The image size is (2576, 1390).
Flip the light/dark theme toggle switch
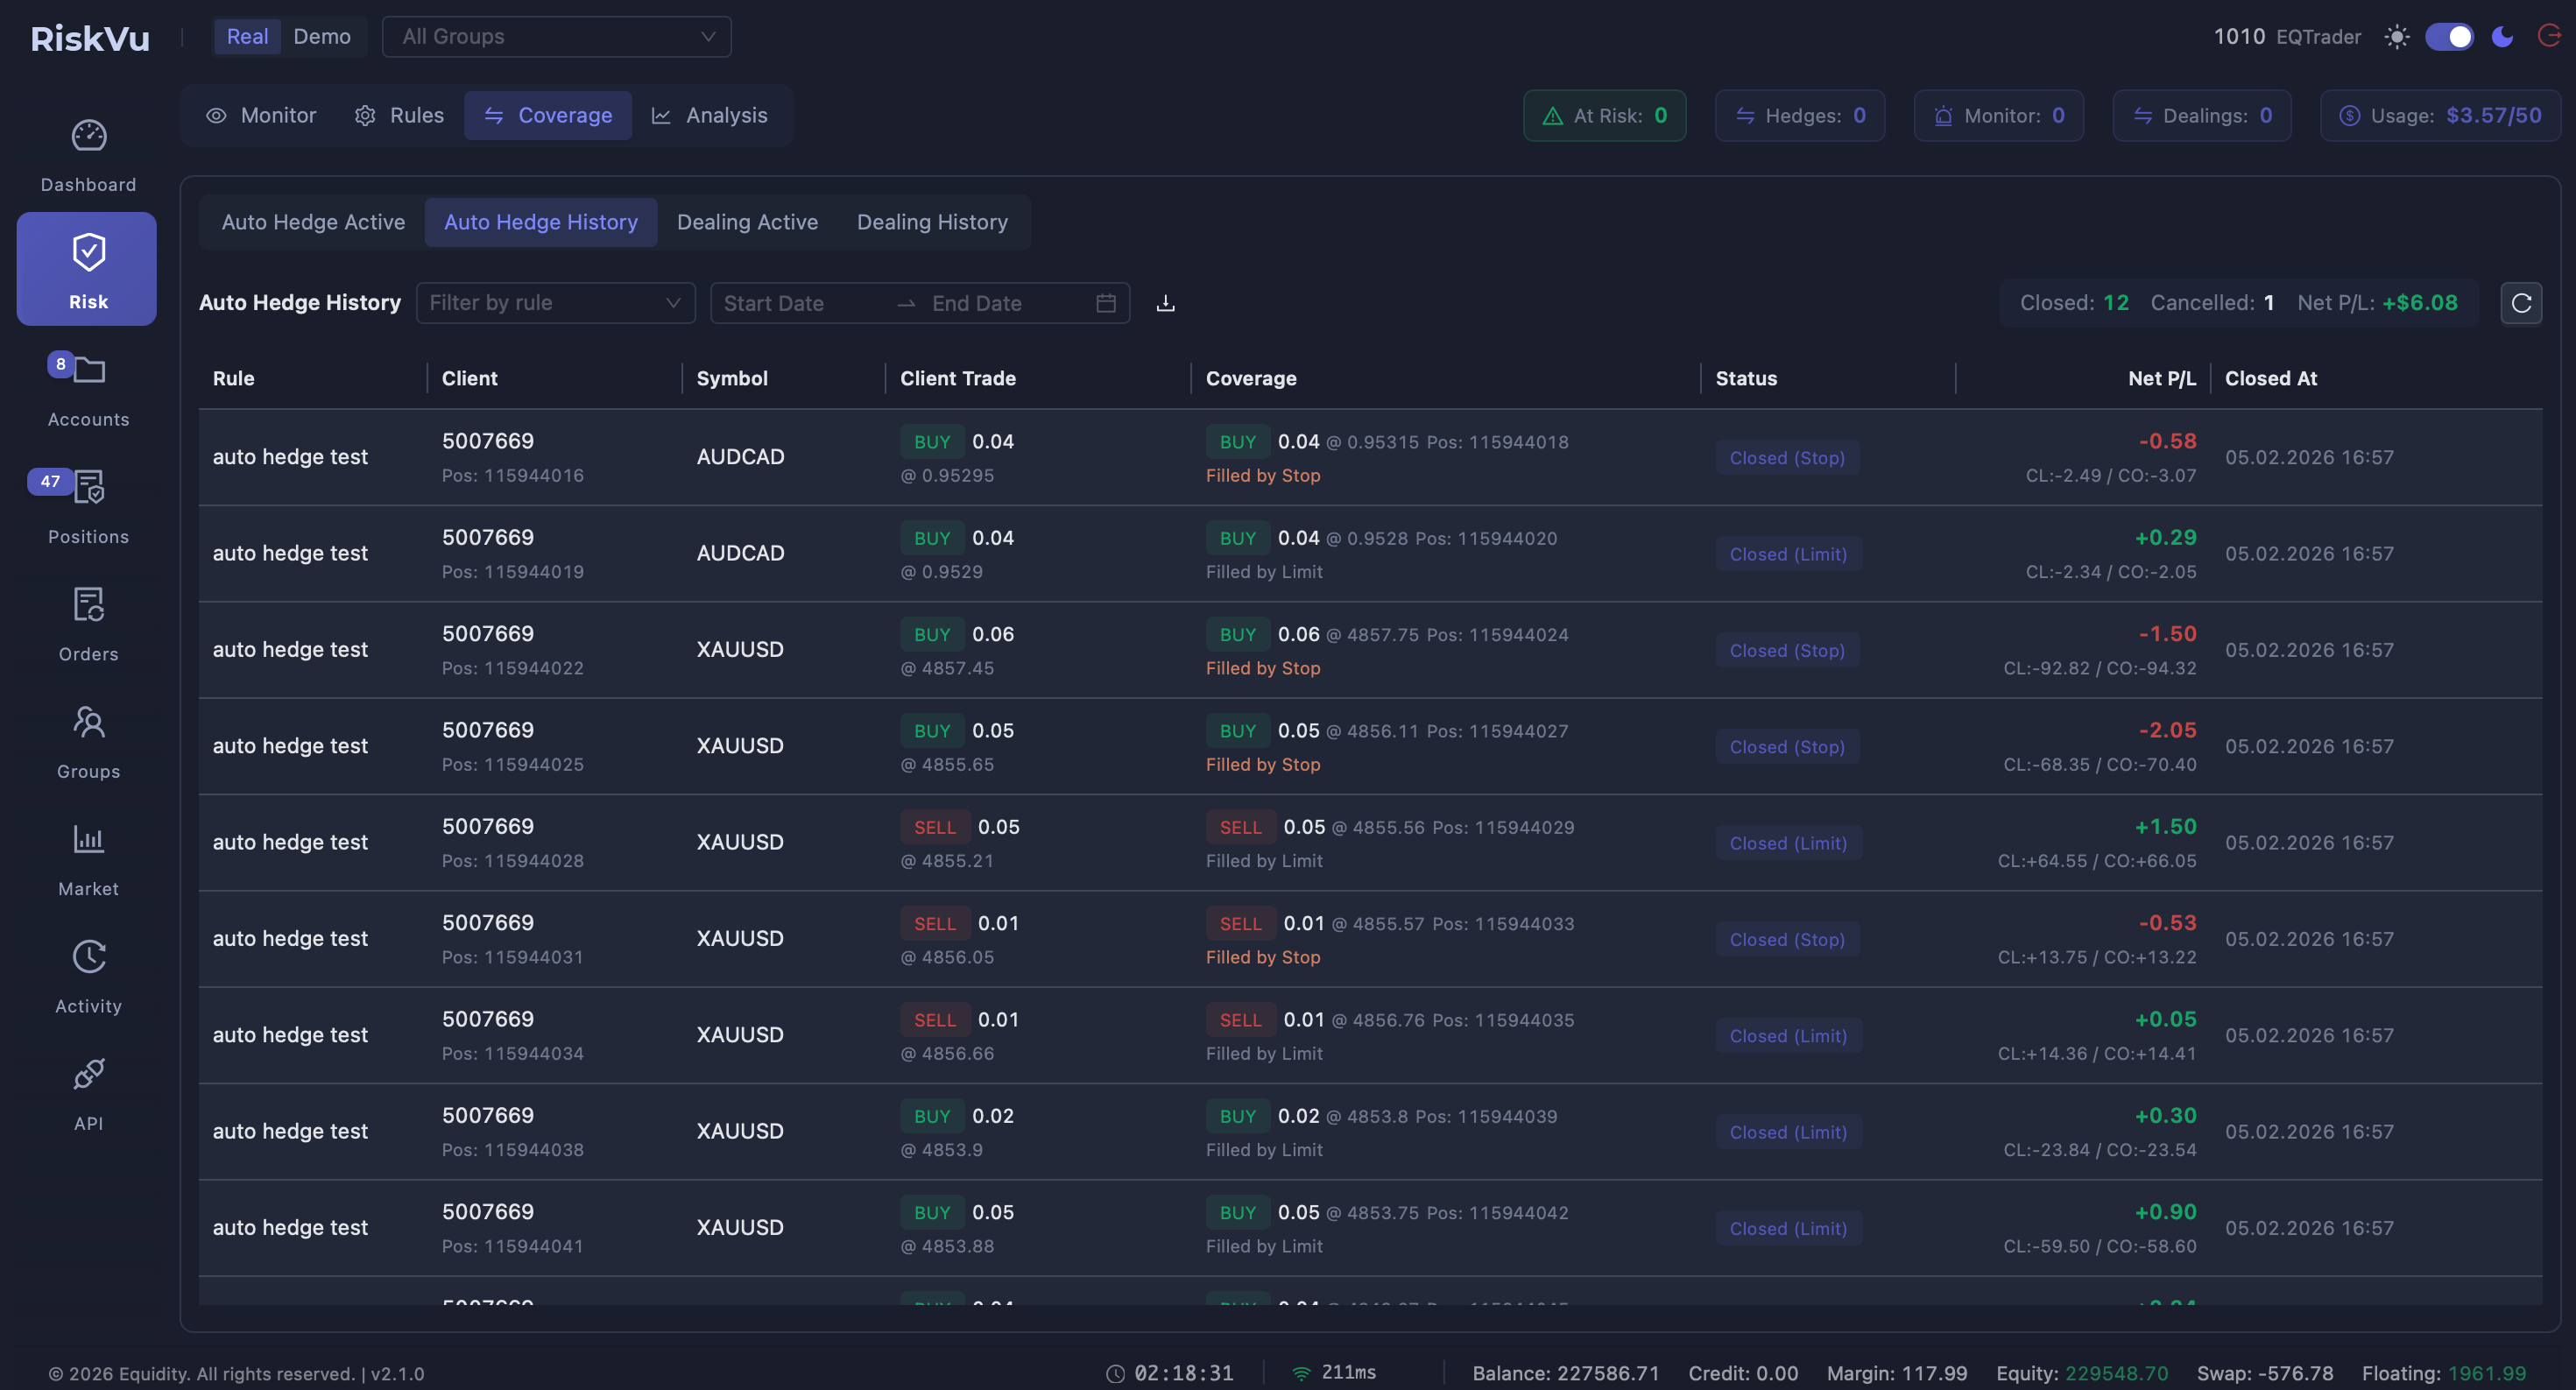click(x=2451, y=36)
